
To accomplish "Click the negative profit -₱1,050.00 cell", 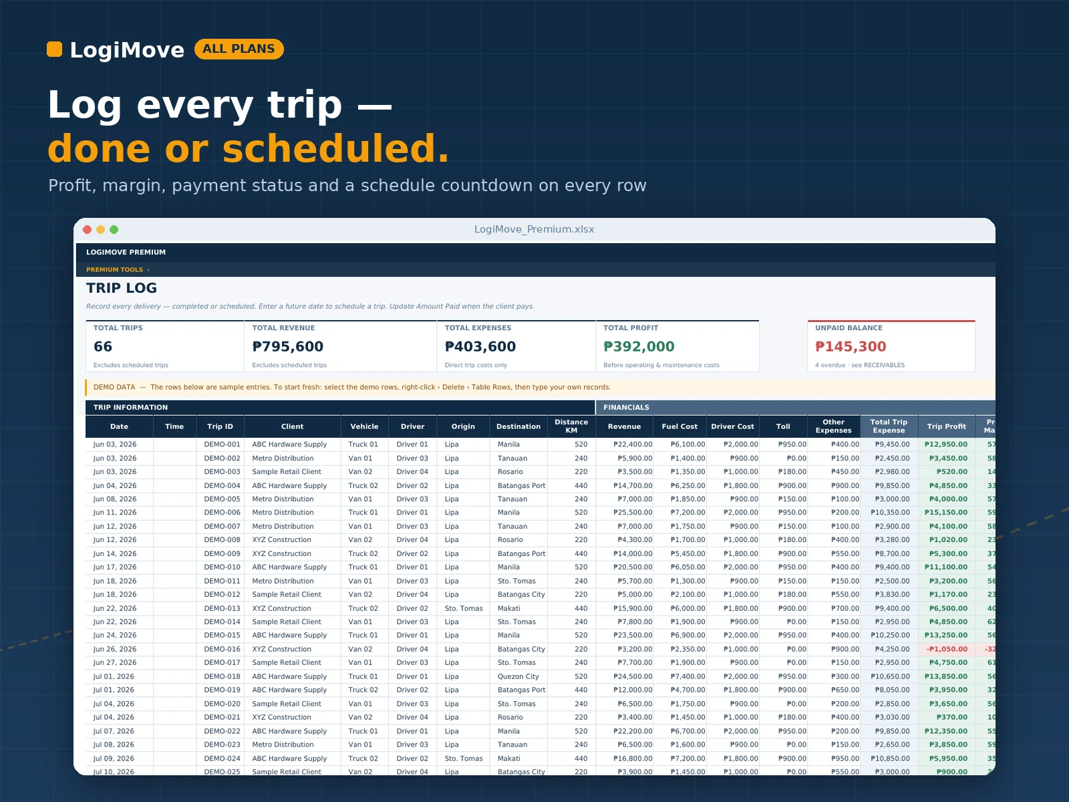I will 947,650.
